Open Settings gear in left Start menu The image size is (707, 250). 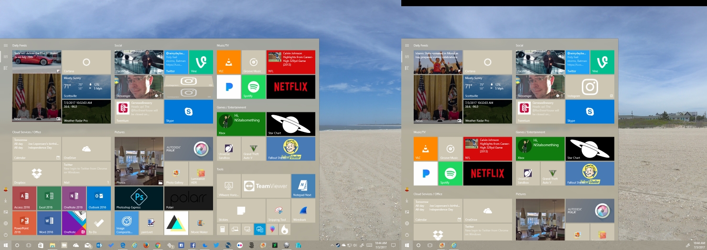(x=6, y=223)
